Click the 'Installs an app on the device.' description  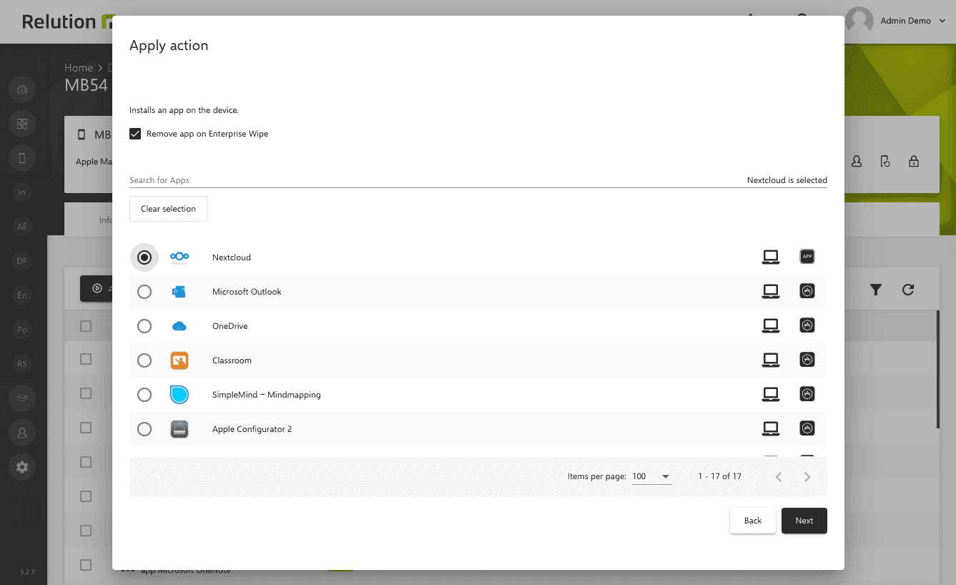(184, 110)
